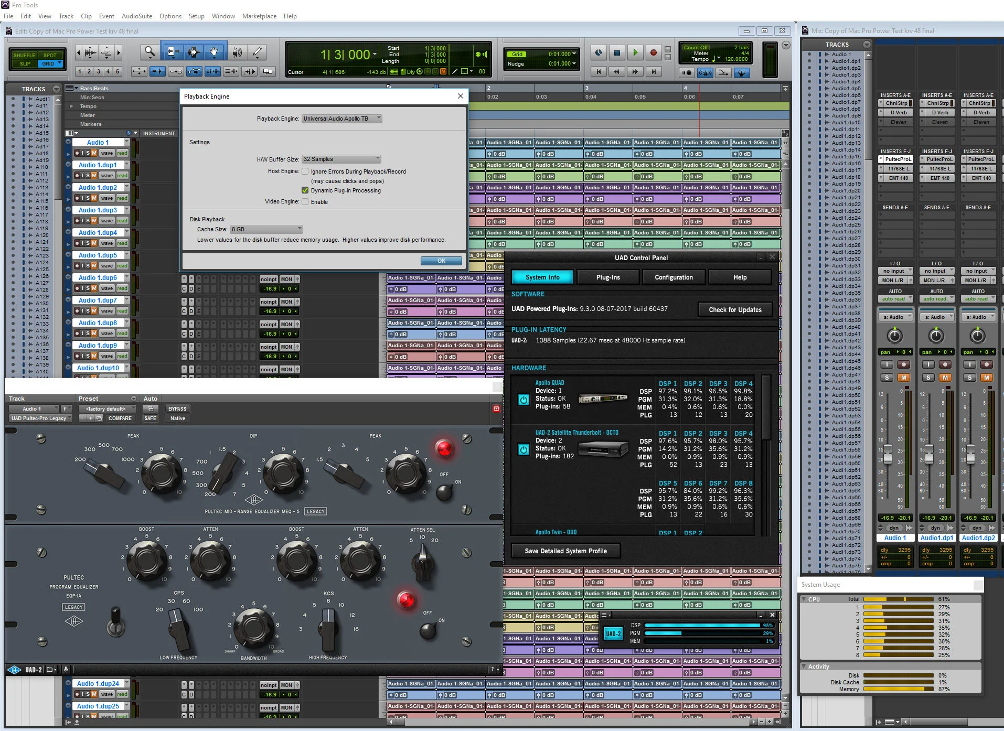Toggle the Wait for Note MIDI button

686,73
